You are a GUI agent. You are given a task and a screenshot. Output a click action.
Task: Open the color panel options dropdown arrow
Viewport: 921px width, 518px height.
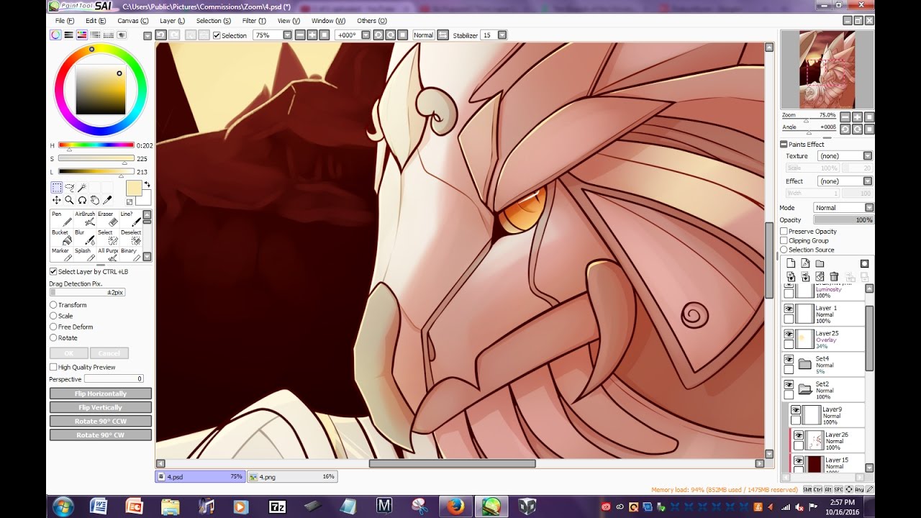[148, 35]
